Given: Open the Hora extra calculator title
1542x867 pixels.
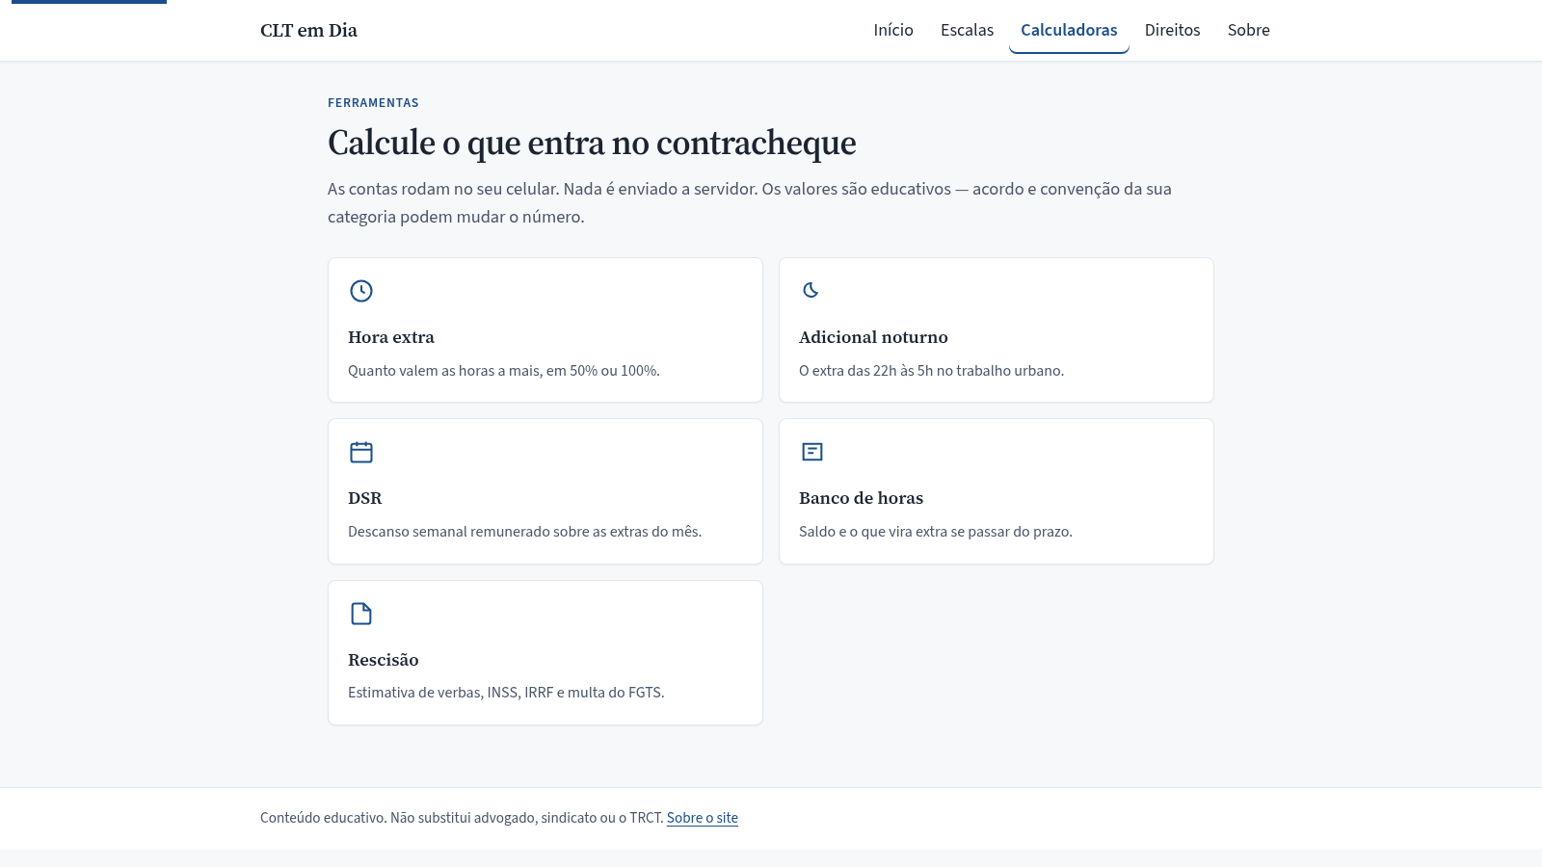Looking at the screenshot, I should coord(391,337).
